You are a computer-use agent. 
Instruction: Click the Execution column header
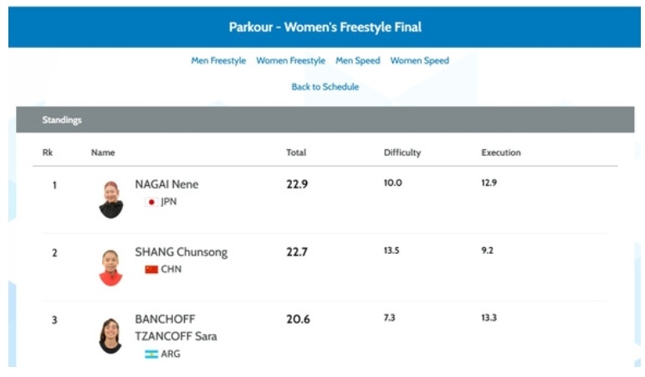[x=501, y=152]
